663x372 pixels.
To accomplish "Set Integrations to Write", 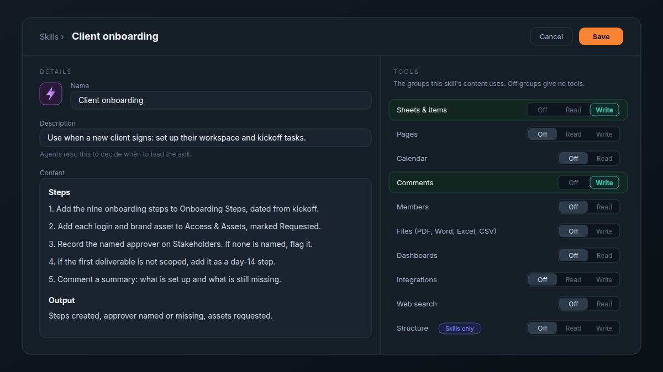I will (x=604, y=279).
